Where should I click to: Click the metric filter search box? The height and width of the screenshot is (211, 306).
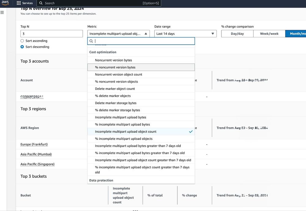[x=141, y=41]
